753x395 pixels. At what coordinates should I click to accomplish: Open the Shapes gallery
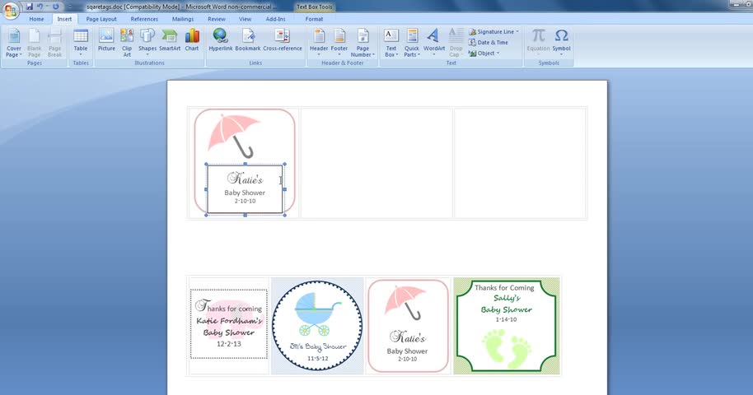(147, 43)
